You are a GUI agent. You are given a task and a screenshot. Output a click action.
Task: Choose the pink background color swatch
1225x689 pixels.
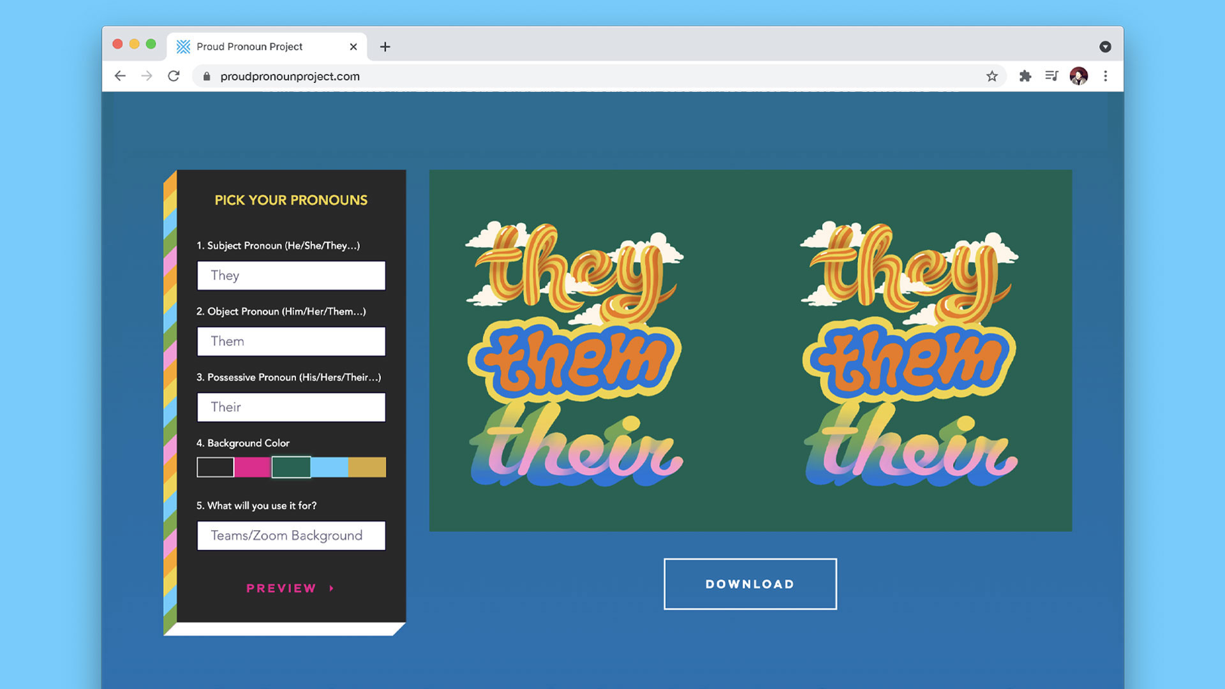pyautogui.click(x=253, y=467)
